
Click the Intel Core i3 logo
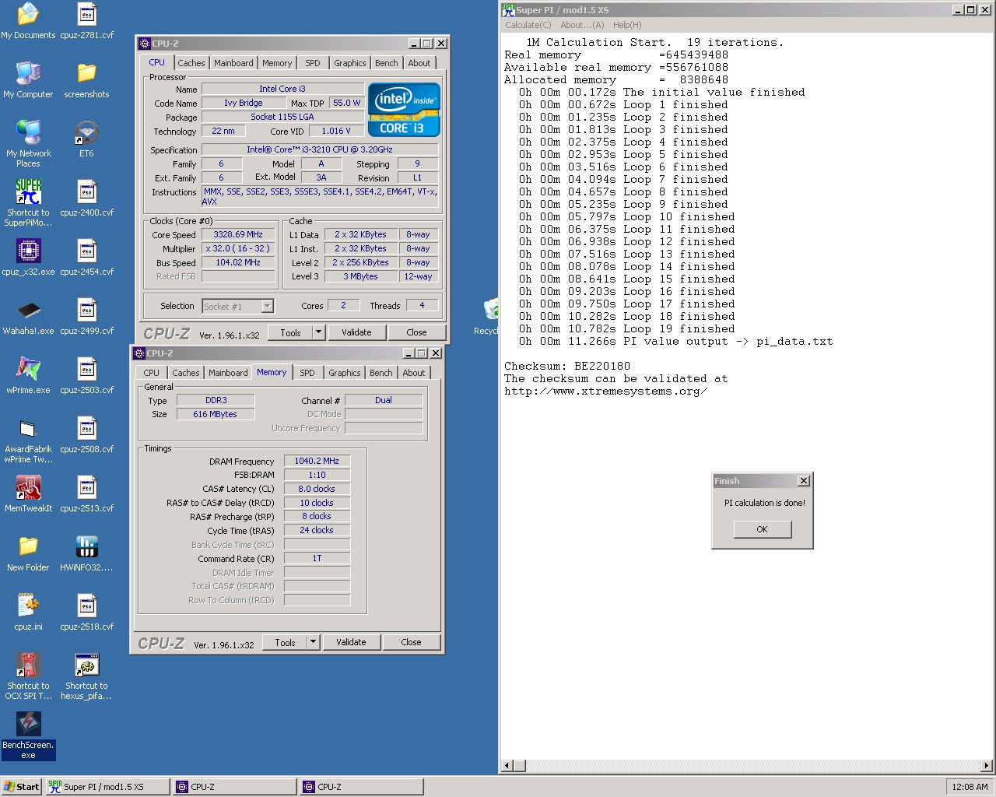click(403, 110)
